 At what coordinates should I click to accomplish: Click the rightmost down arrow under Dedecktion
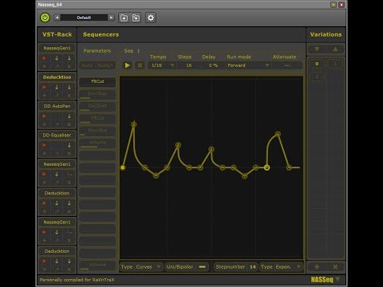coord(69,87)
